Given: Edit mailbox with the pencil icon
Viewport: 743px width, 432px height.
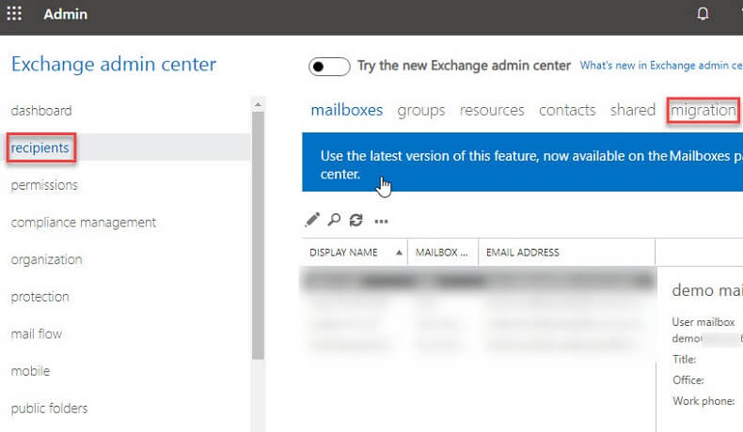Looking at the screenshot, I should click(x=312, y=220).
